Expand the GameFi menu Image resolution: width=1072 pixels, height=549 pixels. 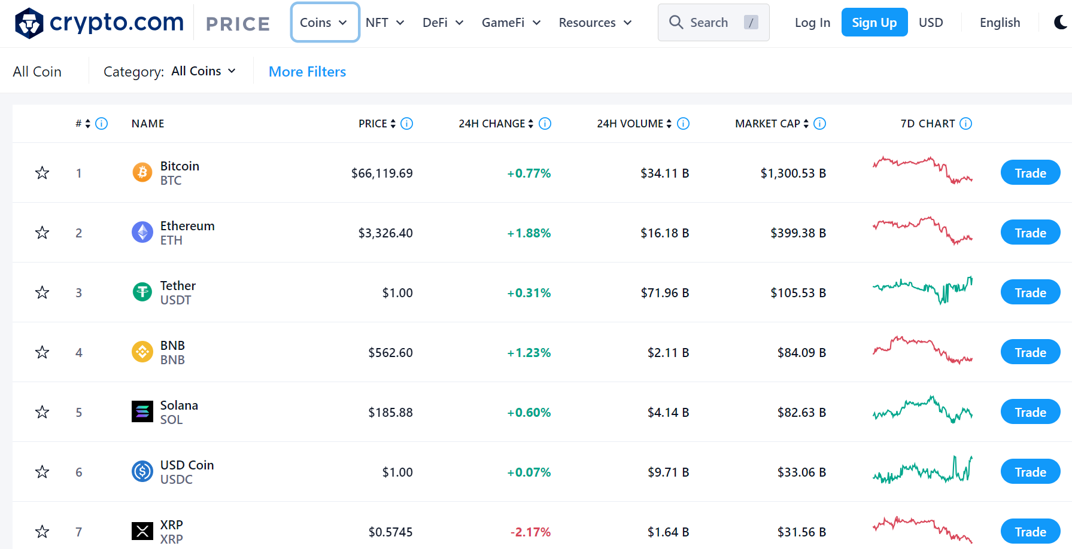(x=511, y=22)
